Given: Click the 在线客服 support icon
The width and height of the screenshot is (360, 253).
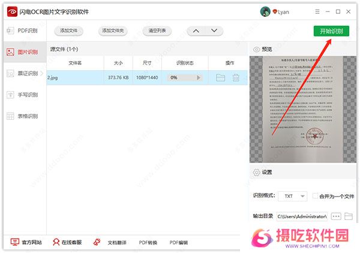Looking at the screenshot, I should [x=56, y=242].
